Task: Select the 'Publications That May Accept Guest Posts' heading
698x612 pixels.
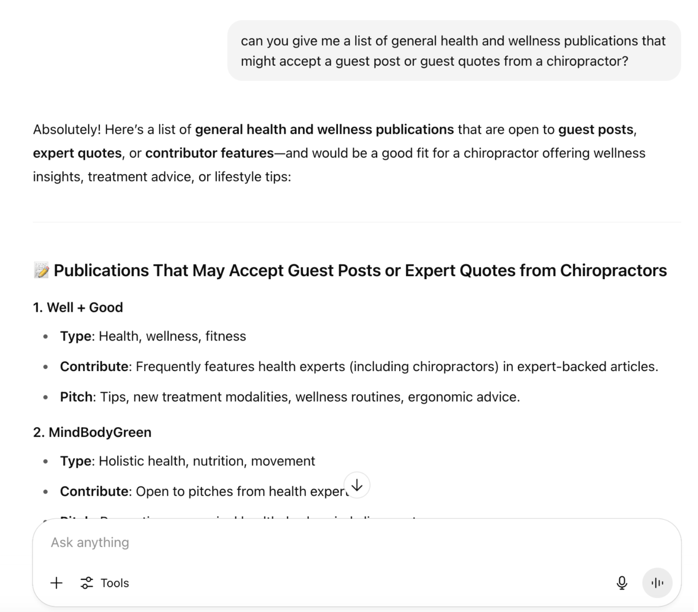Action: pyautogui.click(x=360, y=270)
